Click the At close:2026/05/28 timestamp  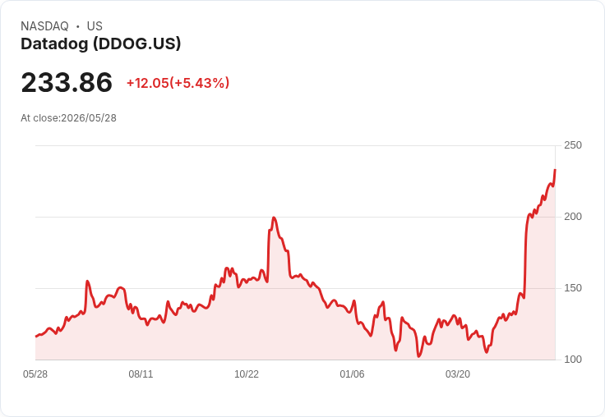pos(69,118)
